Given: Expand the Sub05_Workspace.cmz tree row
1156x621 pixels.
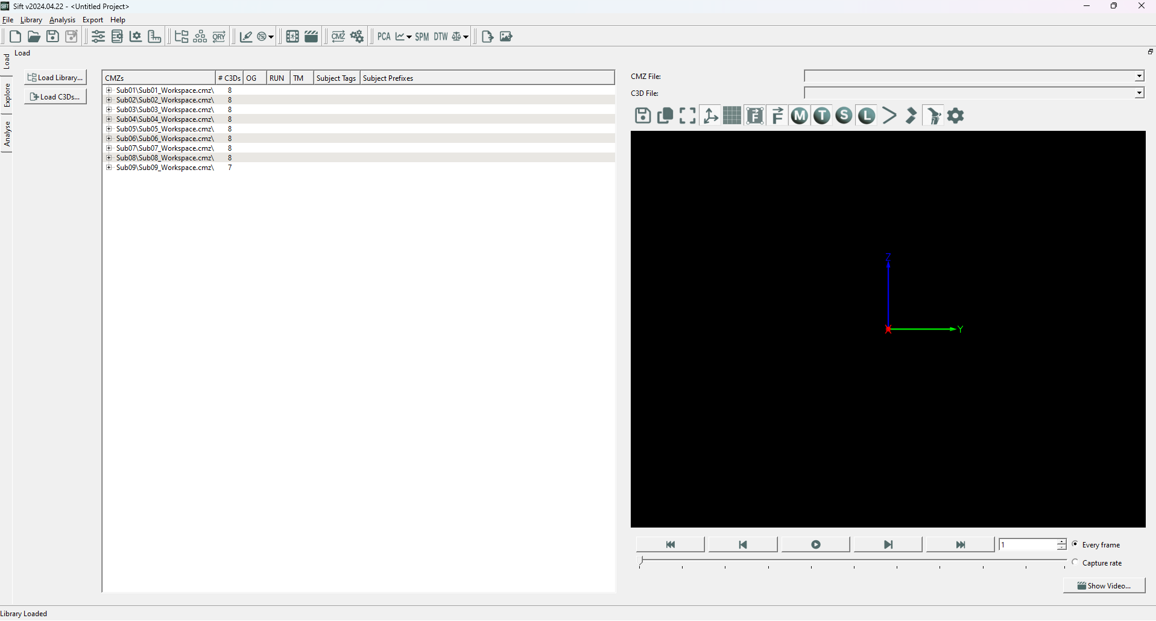Looking at the screenshot, I should [109, 129].
